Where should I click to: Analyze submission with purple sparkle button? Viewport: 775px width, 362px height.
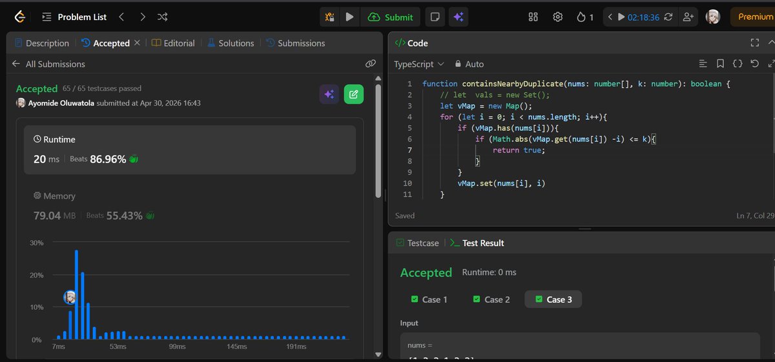tap(329, 95)
